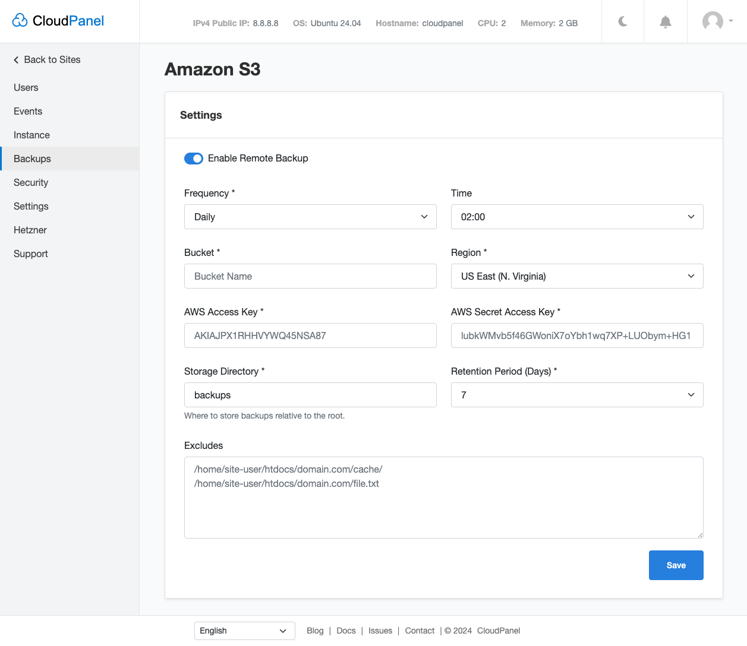Open the Frequency dropdown showing Daily

(310, 217)
